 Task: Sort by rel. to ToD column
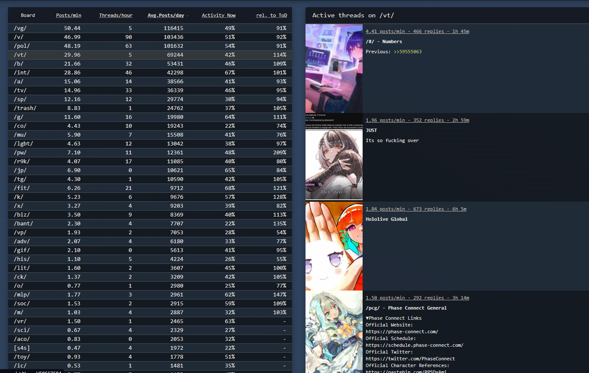271,15
